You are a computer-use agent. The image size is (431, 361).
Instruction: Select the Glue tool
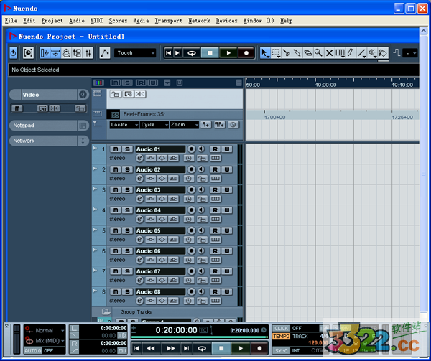coord(297,52)
